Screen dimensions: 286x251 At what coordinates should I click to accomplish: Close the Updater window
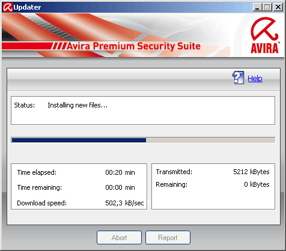coord(278,7)
